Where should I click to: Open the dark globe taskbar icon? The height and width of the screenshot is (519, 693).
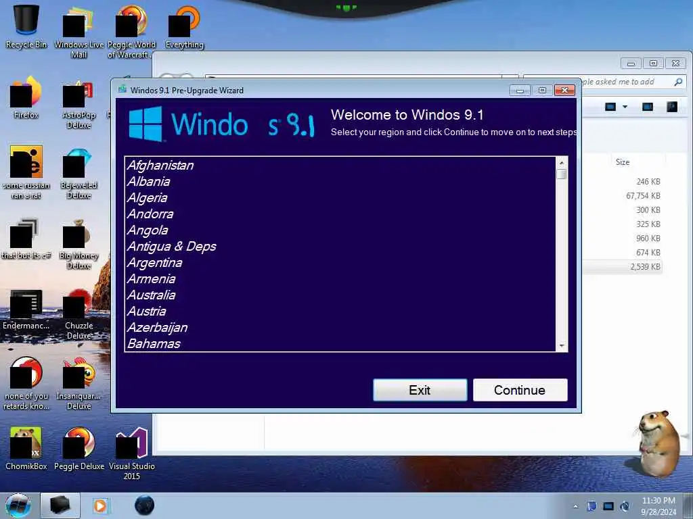144,505
